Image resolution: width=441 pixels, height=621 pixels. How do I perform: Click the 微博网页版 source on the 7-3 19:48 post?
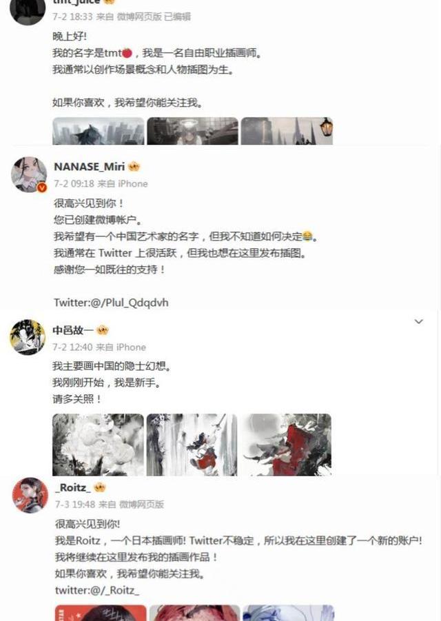tap(142, 504)
